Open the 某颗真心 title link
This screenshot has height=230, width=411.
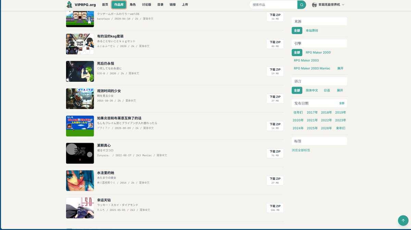click(x=104, y=146)
